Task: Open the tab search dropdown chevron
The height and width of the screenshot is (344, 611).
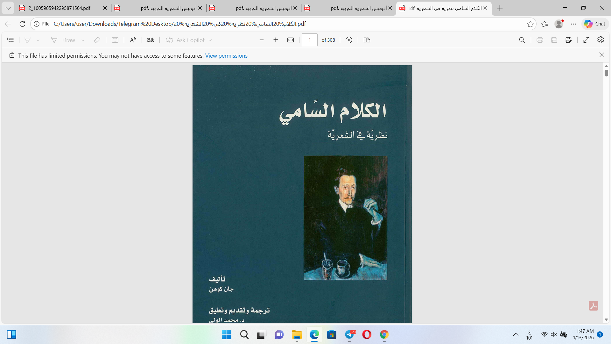Action: 8,8
